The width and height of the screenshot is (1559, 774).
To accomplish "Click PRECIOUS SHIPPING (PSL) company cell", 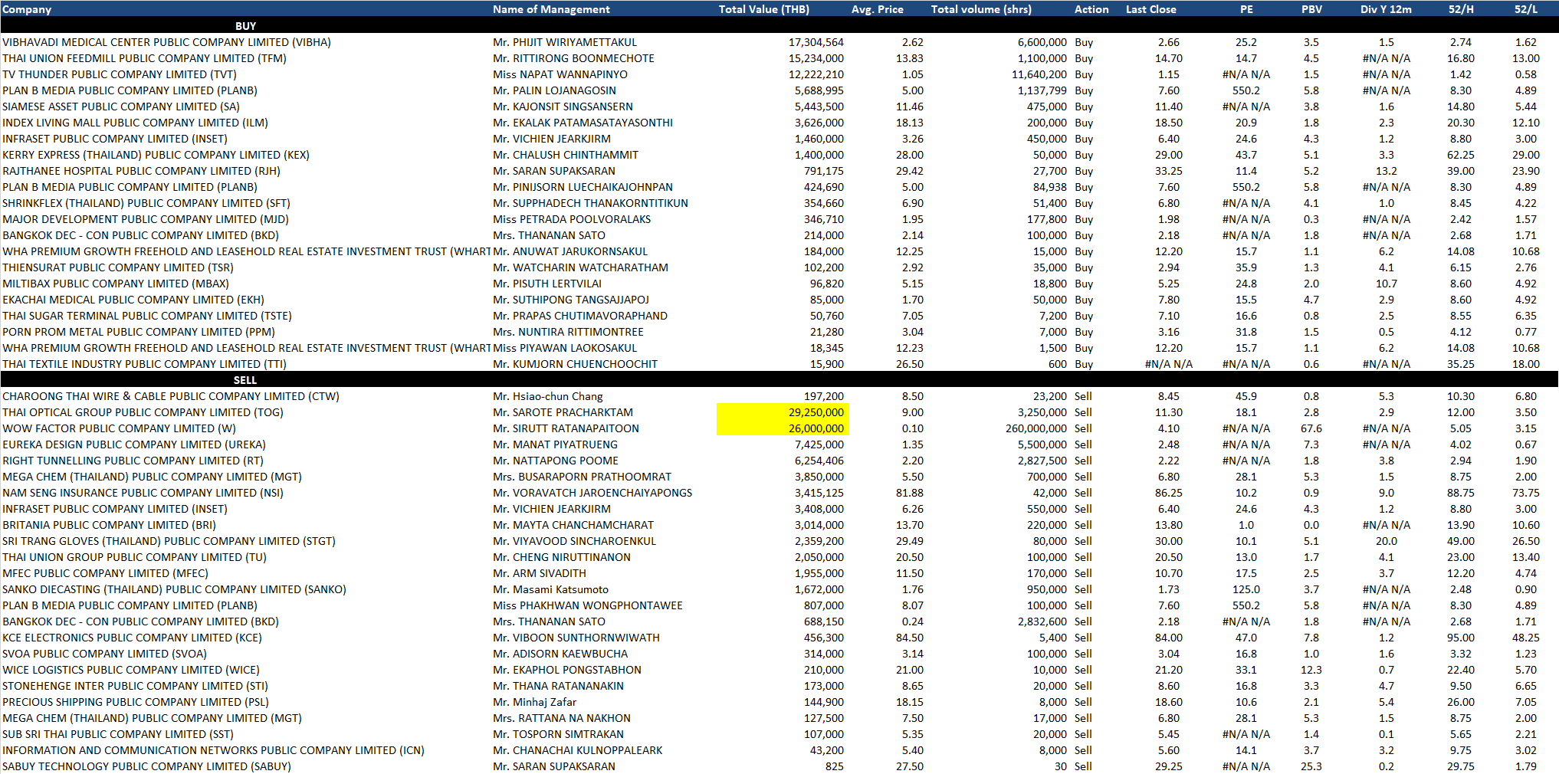I will [136, 702].
